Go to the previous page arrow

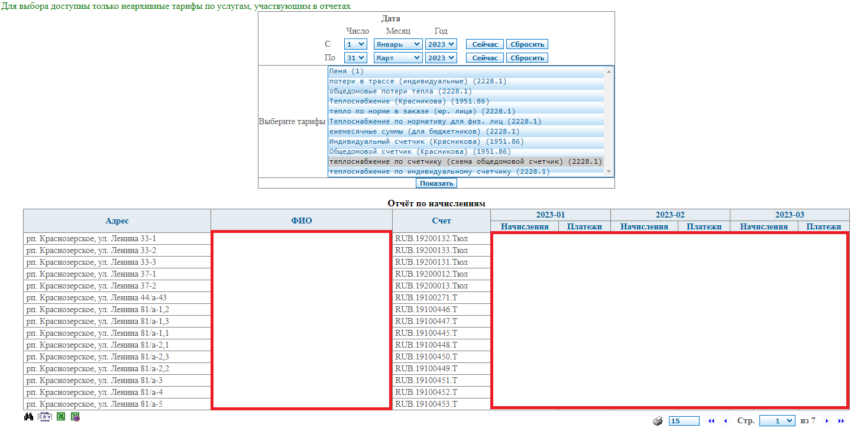pos(726,421)
